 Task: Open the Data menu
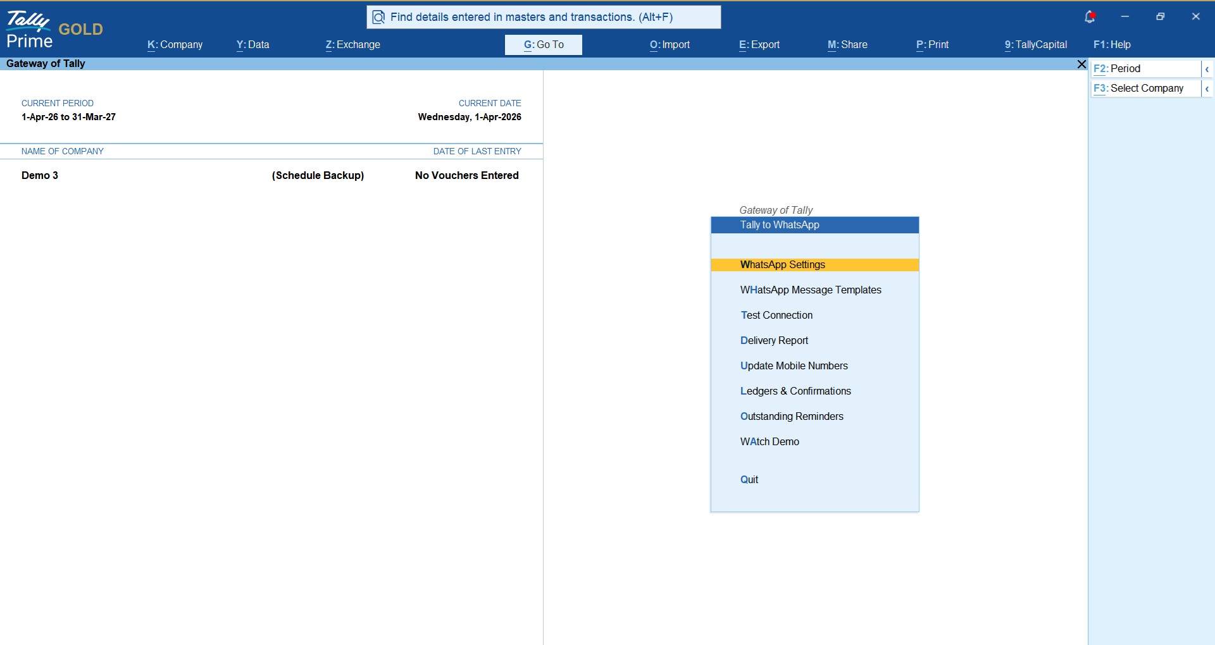point(252,45)
